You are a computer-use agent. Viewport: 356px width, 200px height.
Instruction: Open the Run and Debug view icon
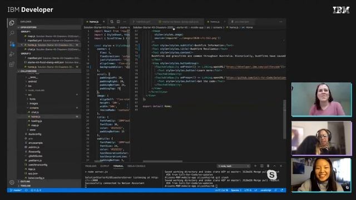pyautogui.click(x=12, y=54)
